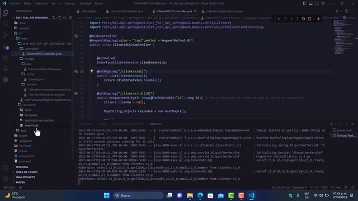Open pom.xml in the explorer
358x201 pixels.
25,161
